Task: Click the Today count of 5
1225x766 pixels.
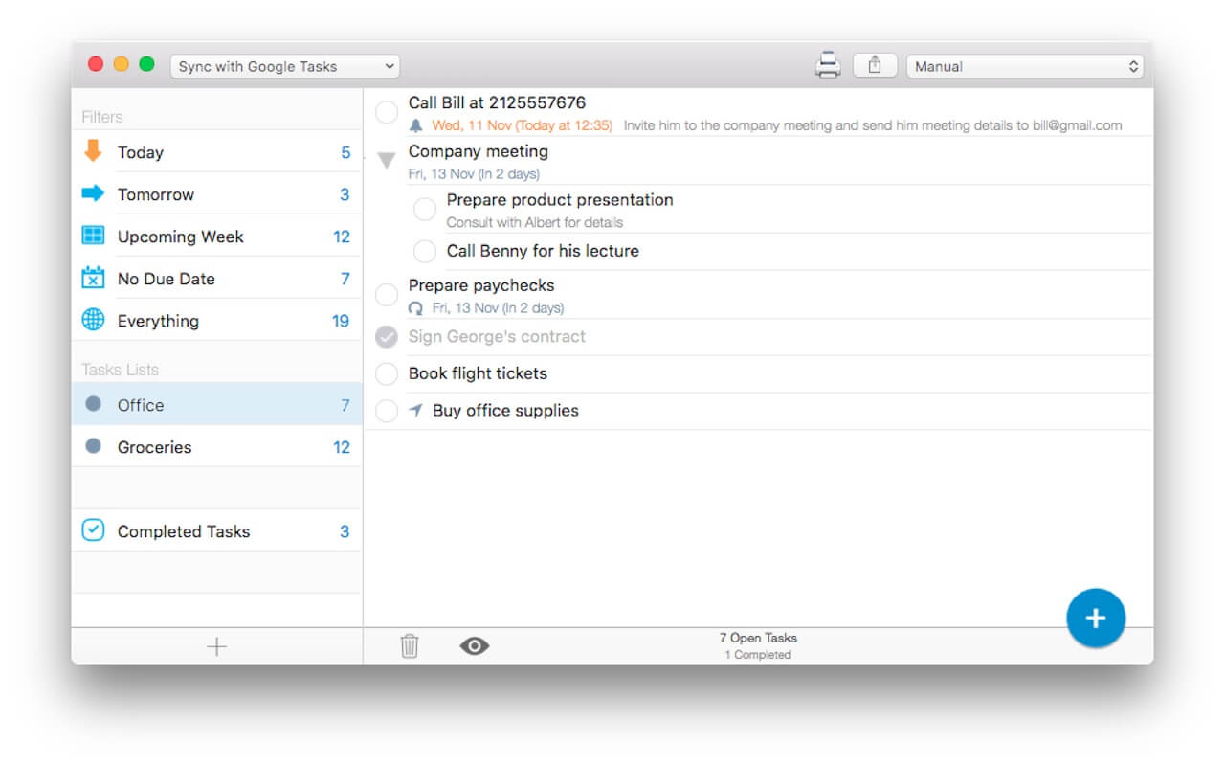Action: point(345,152)
